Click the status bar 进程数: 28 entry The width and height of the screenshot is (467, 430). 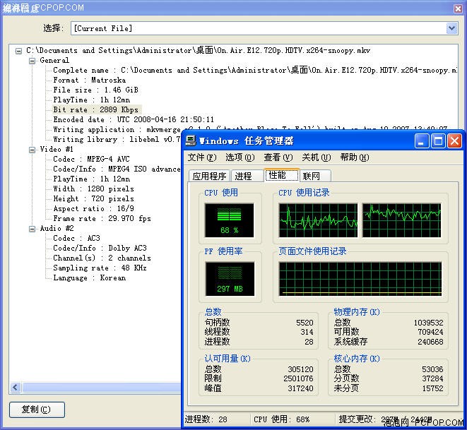[x=206, y=419]
